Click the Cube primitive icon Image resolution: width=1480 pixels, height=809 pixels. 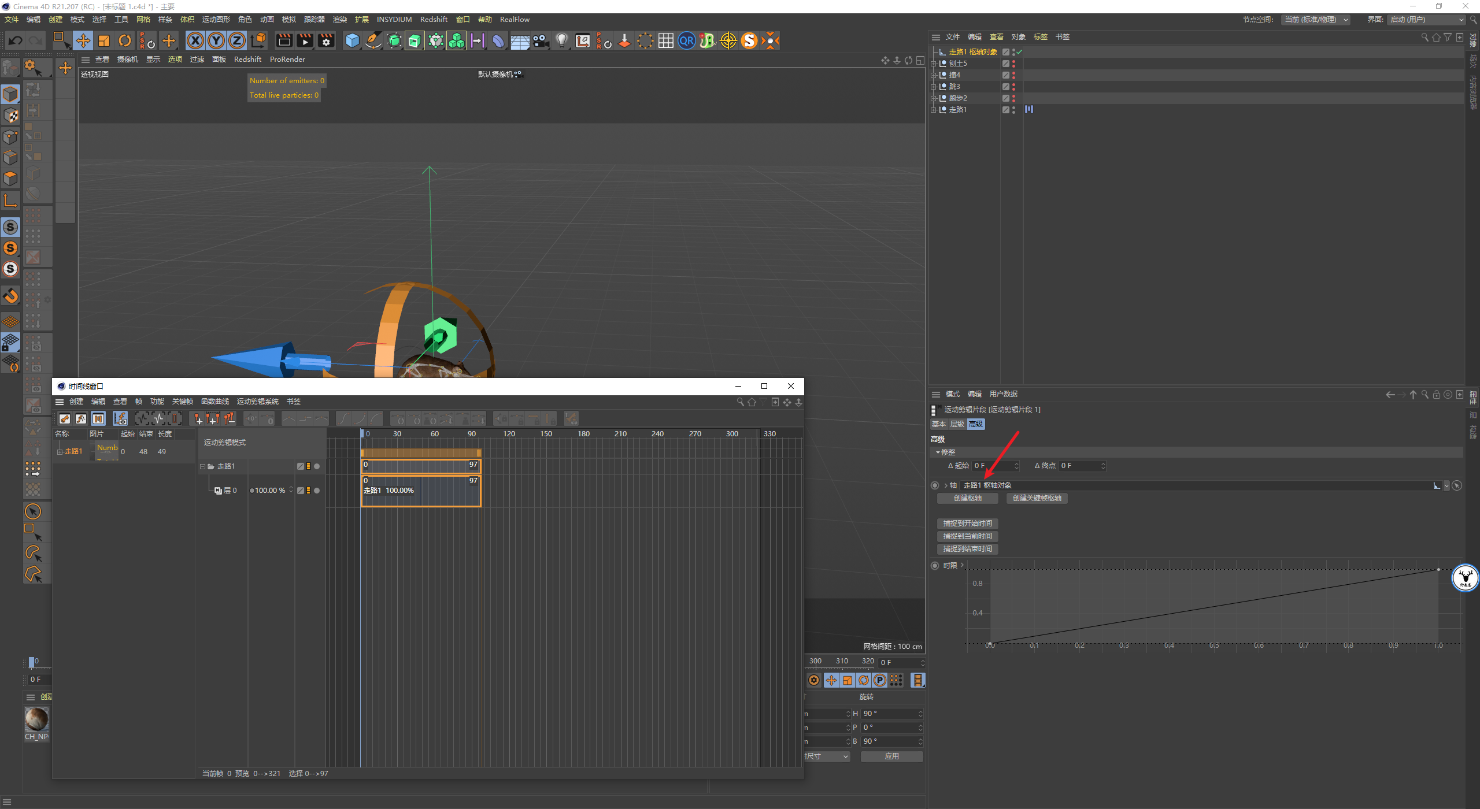[352, 40]
